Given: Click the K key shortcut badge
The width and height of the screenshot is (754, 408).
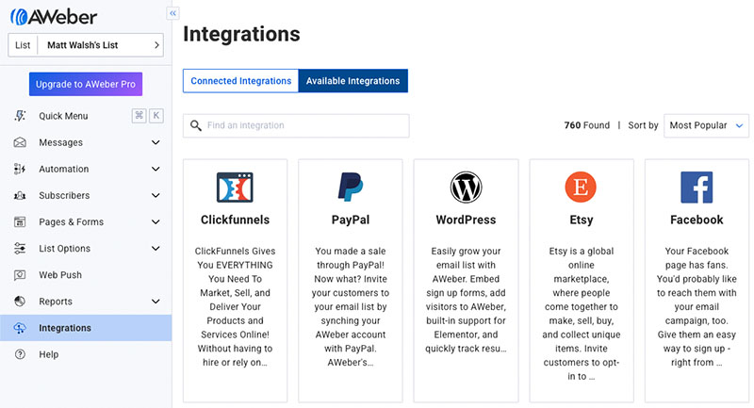Looking at the screenshot, I should (156, 115).
